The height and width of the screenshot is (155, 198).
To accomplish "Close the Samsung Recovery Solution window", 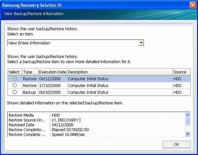I will [193, 5].
